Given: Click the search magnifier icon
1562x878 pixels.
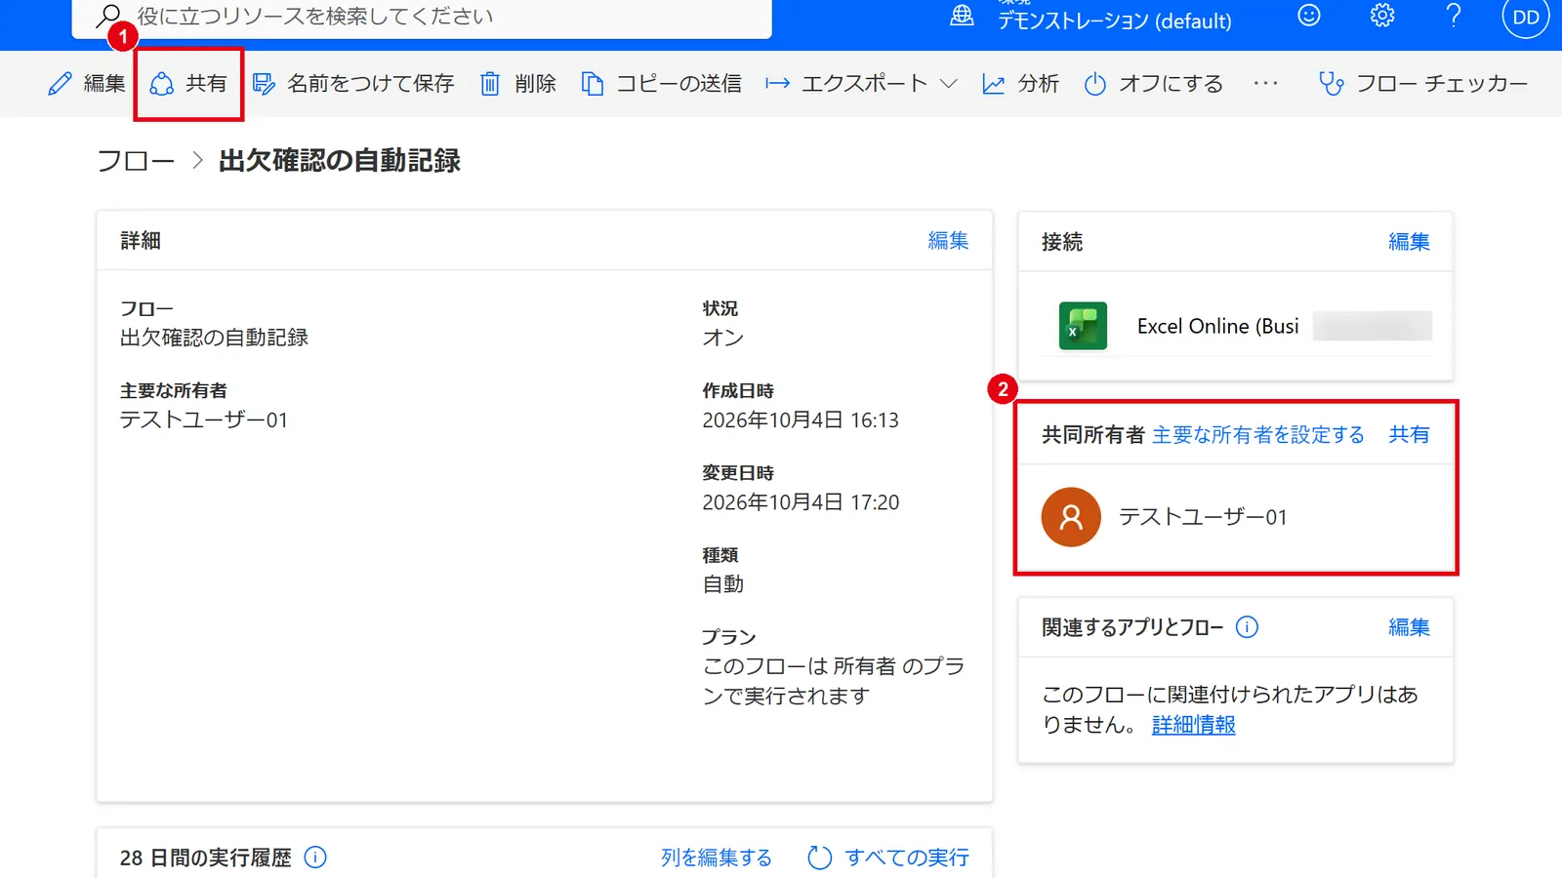Looking at the screenshot, I should coord(107,16).
